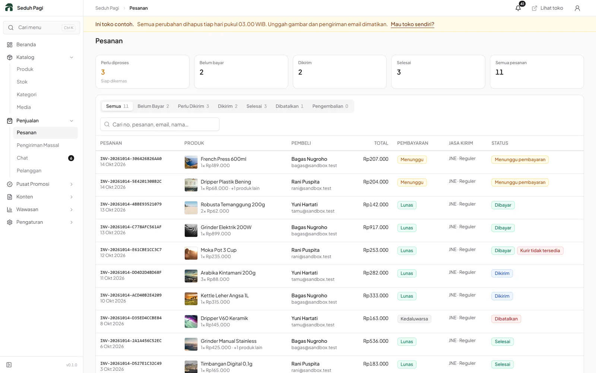Expand the Pusat Promosi chevron

coord(72,184)
